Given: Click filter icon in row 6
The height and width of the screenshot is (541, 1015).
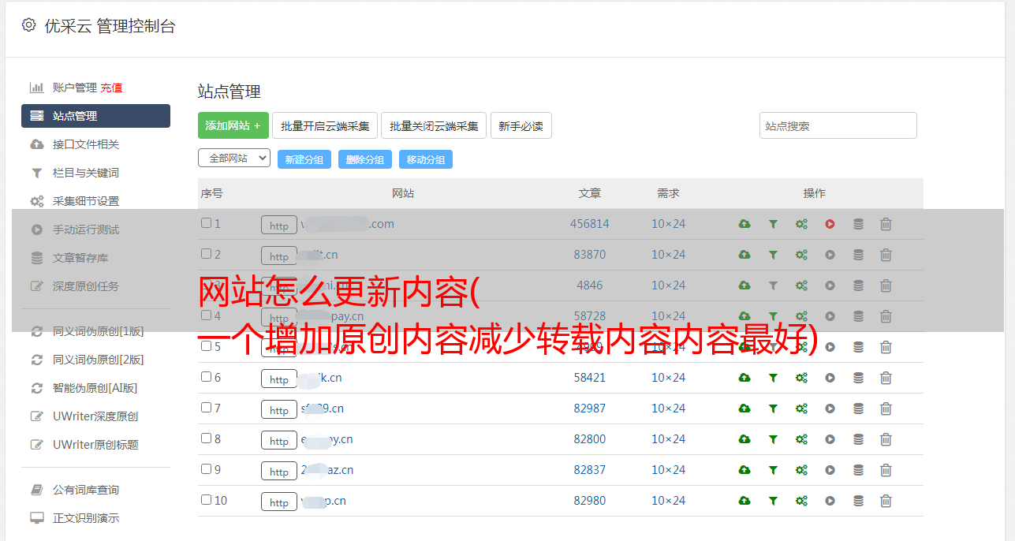Looking at the screenshot, I should (773, 378).
